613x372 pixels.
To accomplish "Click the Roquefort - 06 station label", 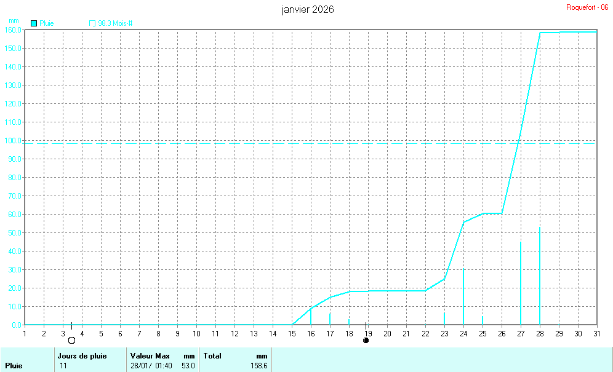I will pyautogui.click(x=587, y=7).
